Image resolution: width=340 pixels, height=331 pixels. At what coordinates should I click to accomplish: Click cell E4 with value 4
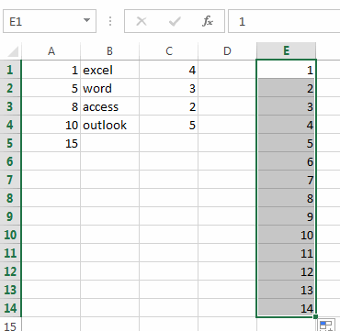pos(286,125)
